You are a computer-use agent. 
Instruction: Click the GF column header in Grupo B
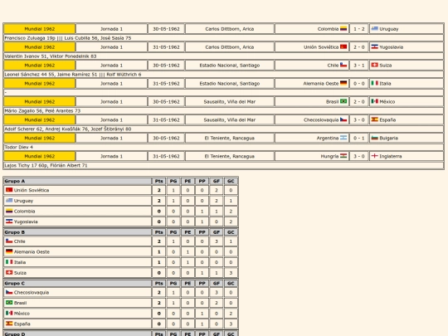click(217, 232)
